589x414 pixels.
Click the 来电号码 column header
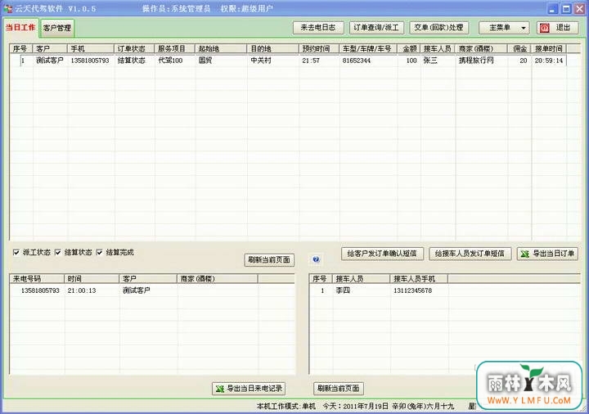click(x=37, y=279)
